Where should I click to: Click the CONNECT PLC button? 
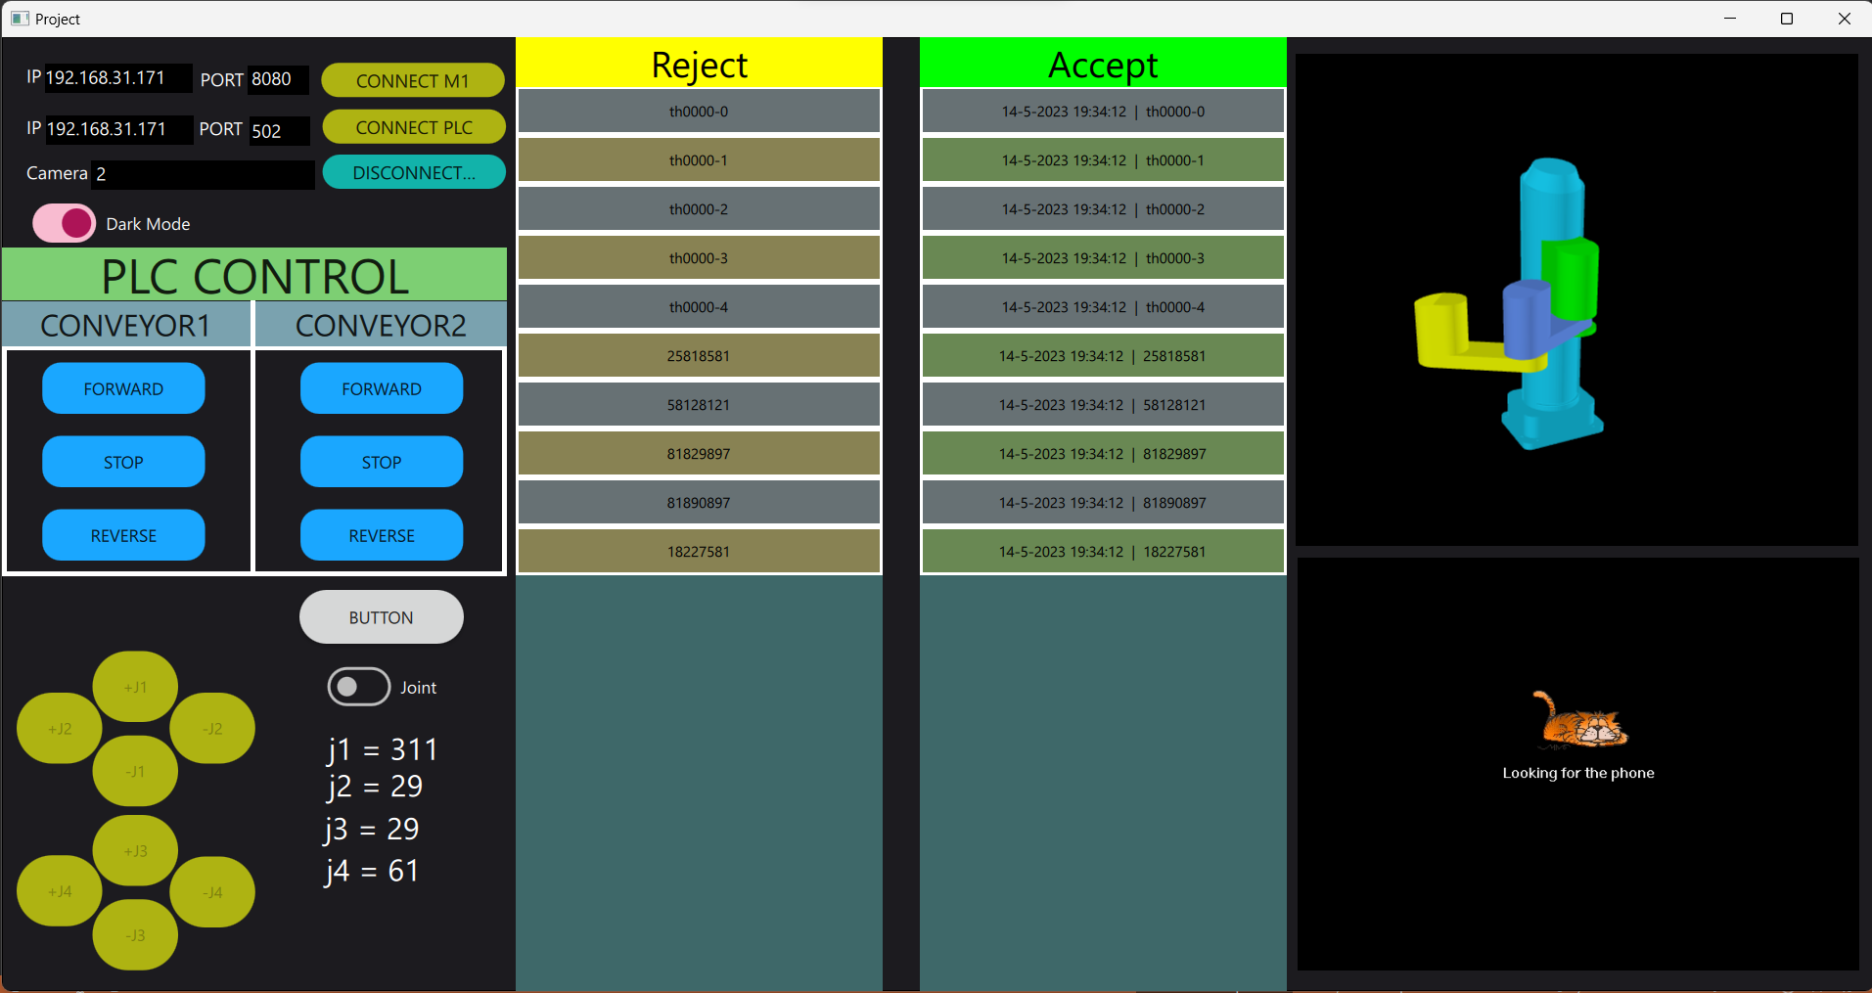[412, 126]
